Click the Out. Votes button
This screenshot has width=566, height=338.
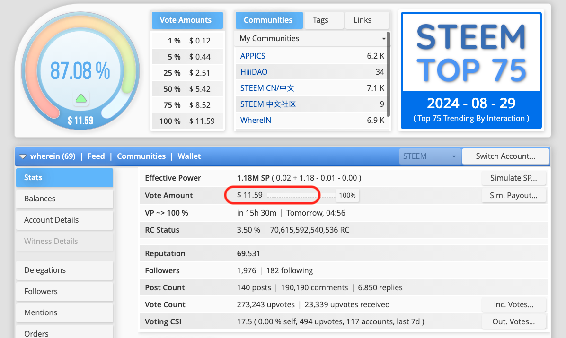pyautogui.click(x=513, y=322)
